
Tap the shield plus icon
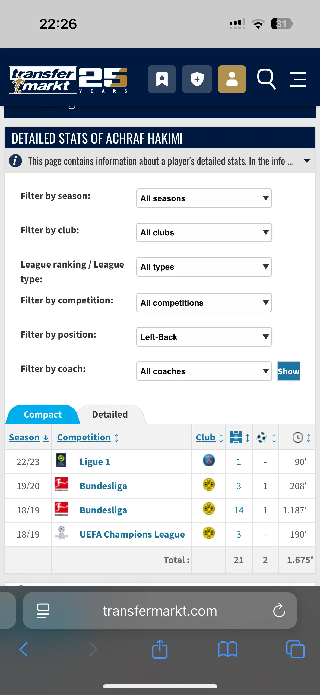[x=197, y=79]
